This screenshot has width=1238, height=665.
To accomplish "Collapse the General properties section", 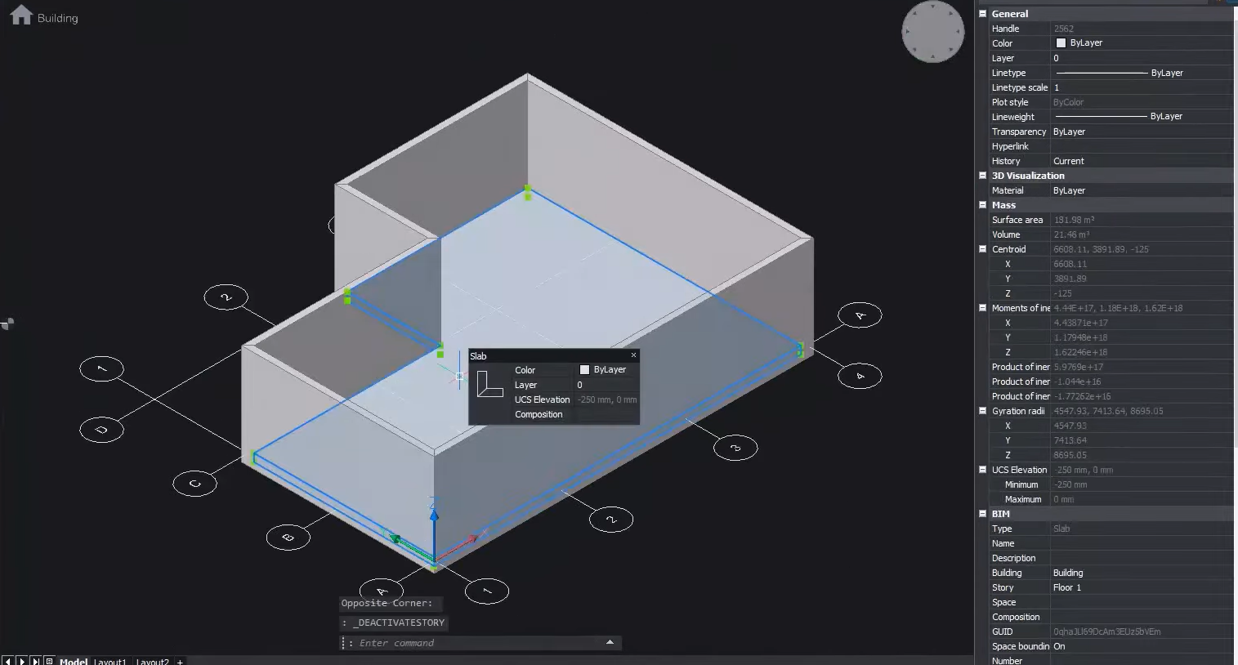I will coord(981,13).
